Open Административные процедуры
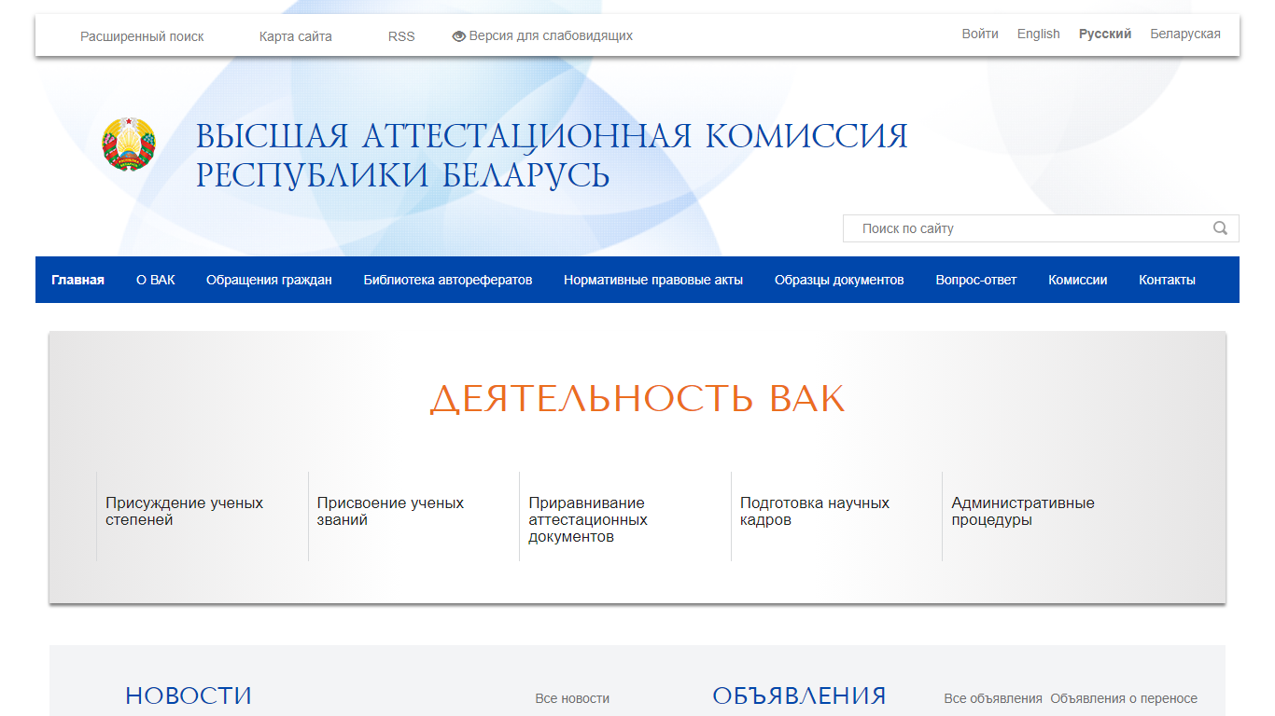The image size is (1275, 716). [1023, 511]
